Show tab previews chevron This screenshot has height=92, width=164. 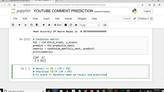61,1
